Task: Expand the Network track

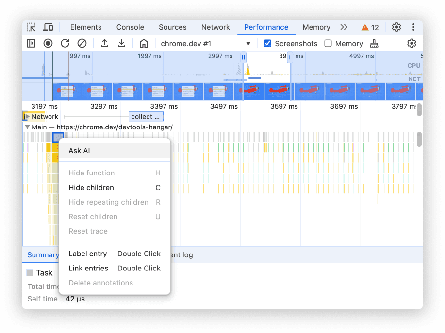Action: pos(28,116)
